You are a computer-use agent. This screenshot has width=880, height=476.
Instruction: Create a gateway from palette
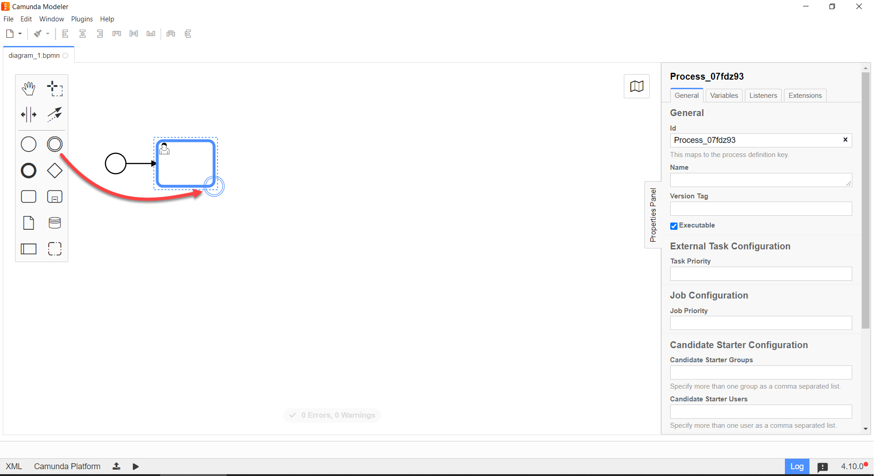tap(55, 171)
